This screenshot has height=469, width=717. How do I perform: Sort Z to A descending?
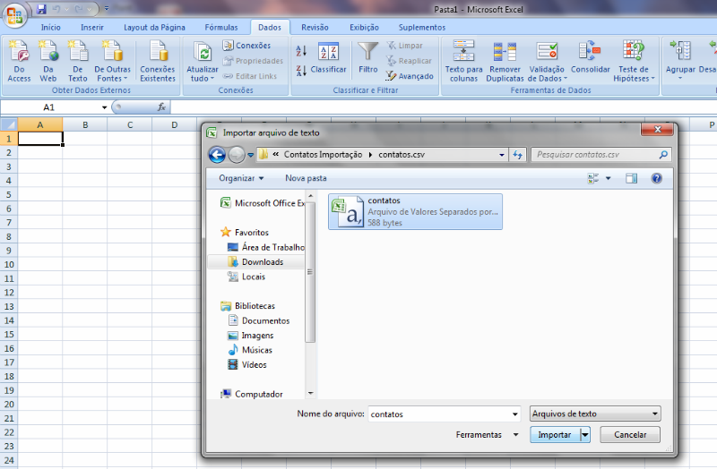point(301,71)
